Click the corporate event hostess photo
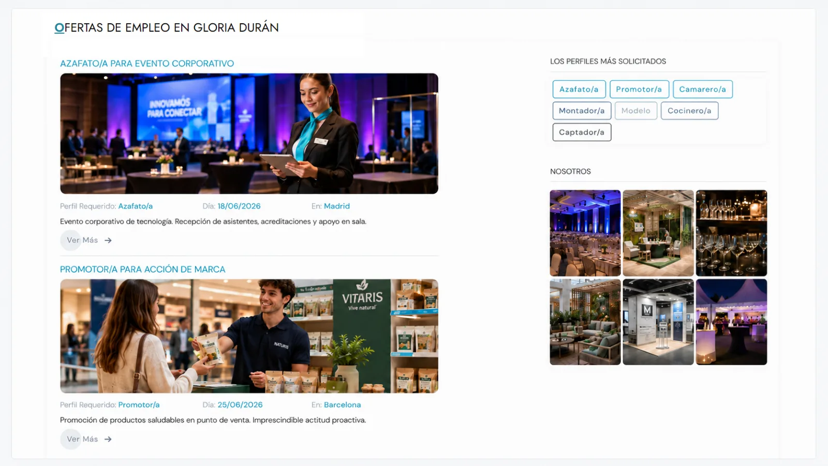828x466 pixels. [x=249, y=134]
